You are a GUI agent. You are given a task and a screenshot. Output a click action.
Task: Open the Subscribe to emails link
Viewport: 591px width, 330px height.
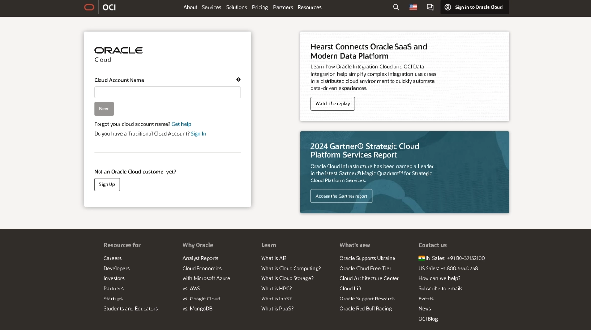[x=440, y=289]
